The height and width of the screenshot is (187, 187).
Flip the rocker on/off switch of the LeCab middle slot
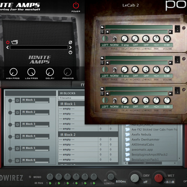click(x=177, y=59)
